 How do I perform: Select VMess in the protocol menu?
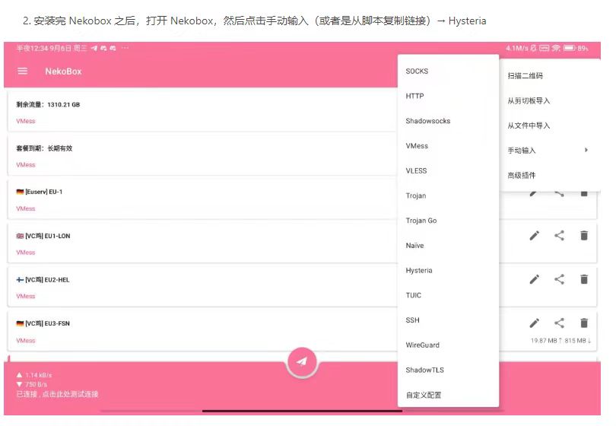point(448,146)
